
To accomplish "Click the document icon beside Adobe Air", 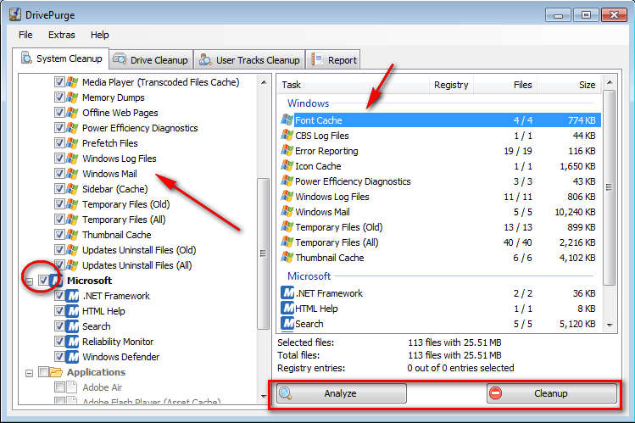I will (x=72, y=387).
